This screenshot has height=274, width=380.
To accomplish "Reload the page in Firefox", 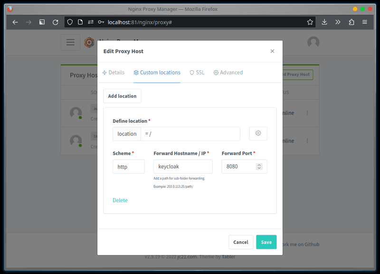I will click(x=55, y=22).
